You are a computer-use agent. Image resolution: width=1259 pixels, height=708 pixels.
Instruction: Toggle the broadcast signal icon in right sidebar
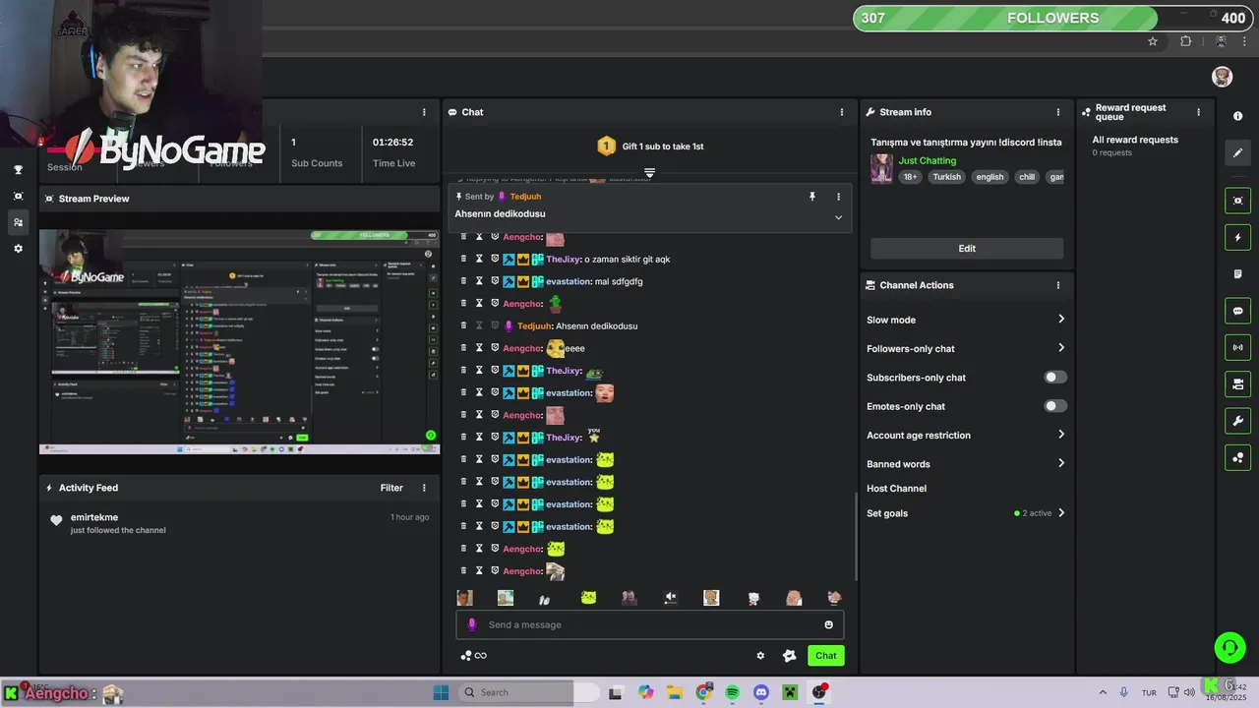pyautogui.click(x=1237, y=347)
